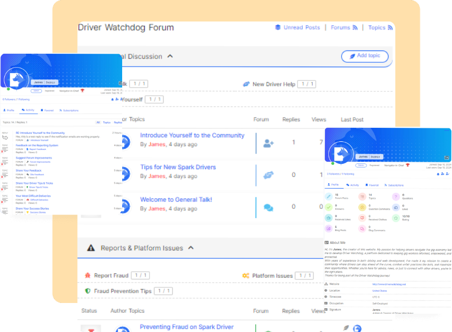Select the All activity filter
This screenshot has height=332, width=452.
[98, 122]
